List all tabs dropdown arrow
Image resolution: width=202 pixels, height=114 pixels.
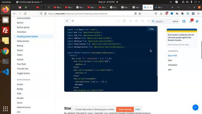point(178,7)
